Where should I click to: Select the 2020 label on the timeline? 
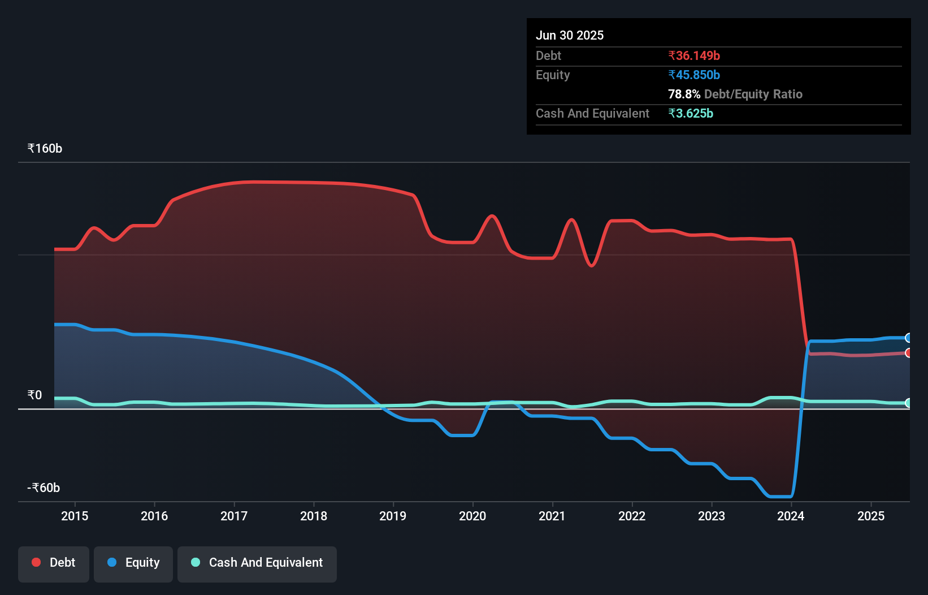[473, 516]
